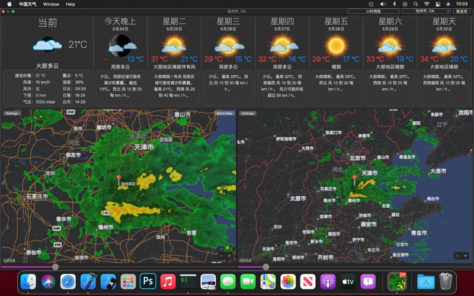
Task: Click the 21°C current temperature
Action: pyautogui.click(x=78, y=45)
